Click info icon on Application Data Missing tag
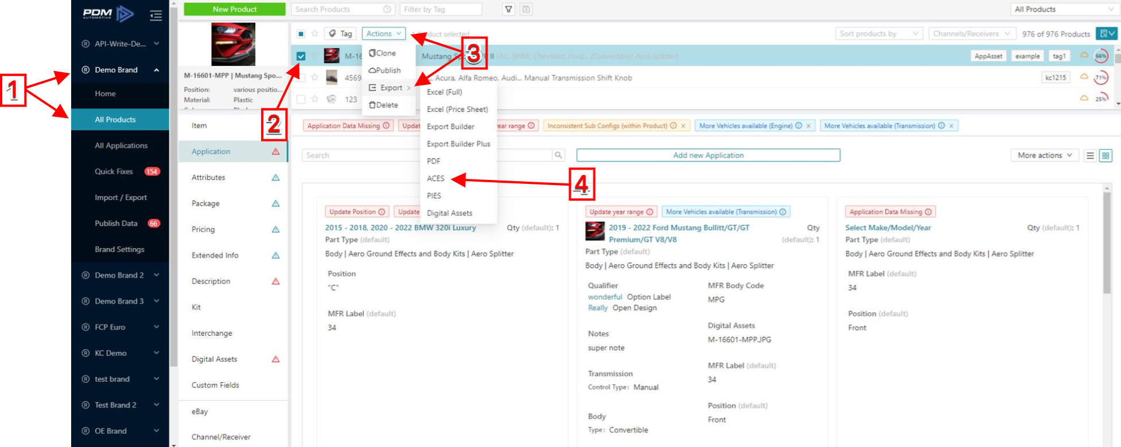Viewport: 1121px width, 447px height. (x=386, y=126)
